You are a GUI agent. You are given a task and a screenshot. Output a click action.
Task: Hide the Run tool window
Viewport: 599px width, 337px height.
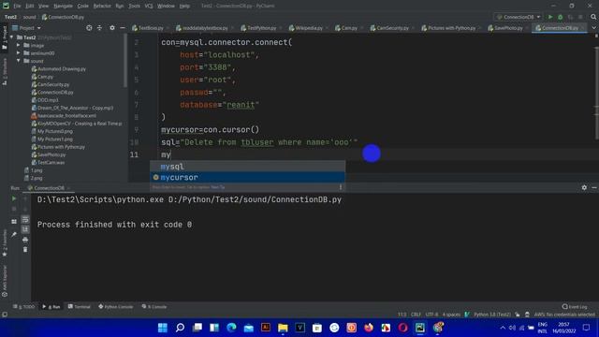(x=594, y=187)
